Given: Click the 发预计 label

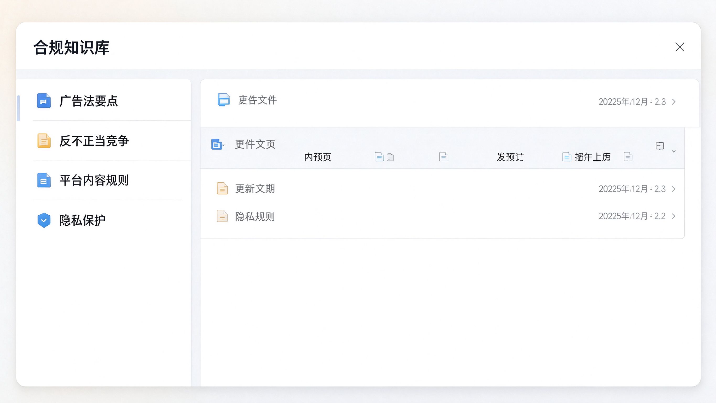Looking at the screenshot, I should pyautogui.click(x=510, y=157).
